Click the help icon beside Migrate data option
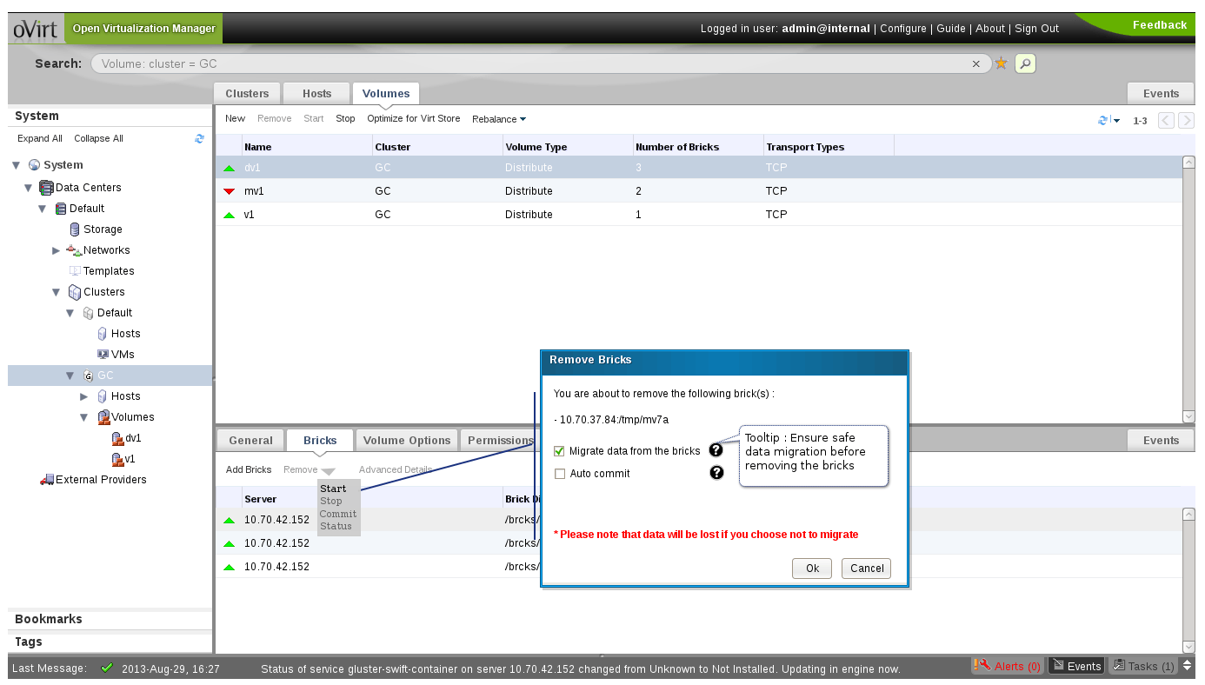Viewport: 1205px width, 685px height. coord(716,450)
